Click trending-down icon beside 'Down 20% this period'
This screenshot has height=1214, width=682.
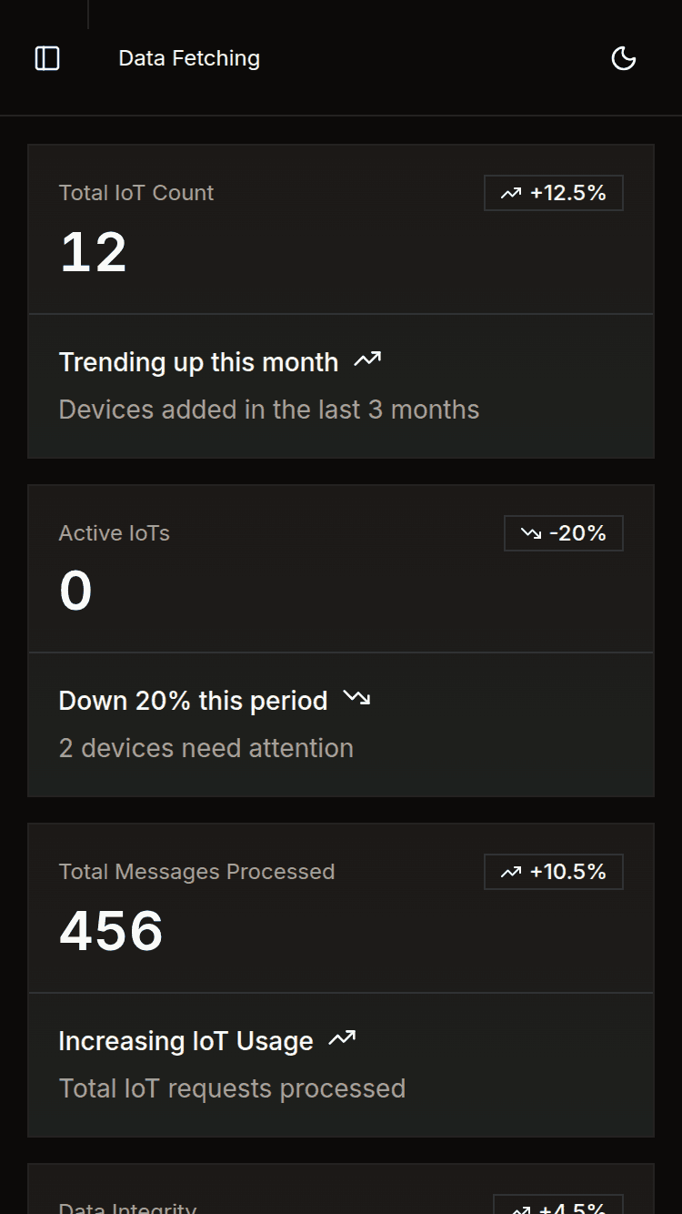(356, 699)
